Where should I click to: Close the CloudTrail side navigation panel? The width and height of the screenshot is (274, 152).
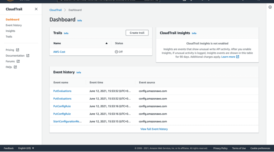pyautogui.click(x=36, y=9)
